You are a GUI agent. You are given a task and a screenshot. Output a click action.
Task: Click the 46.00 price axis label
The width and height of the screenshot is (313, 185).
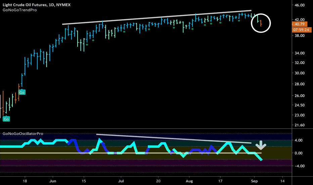300,5
